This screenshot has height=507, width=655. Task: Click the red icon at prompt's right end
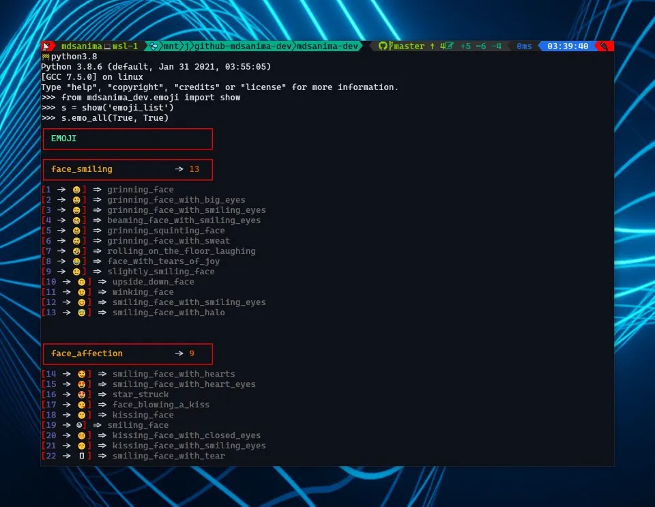(604, 46)
